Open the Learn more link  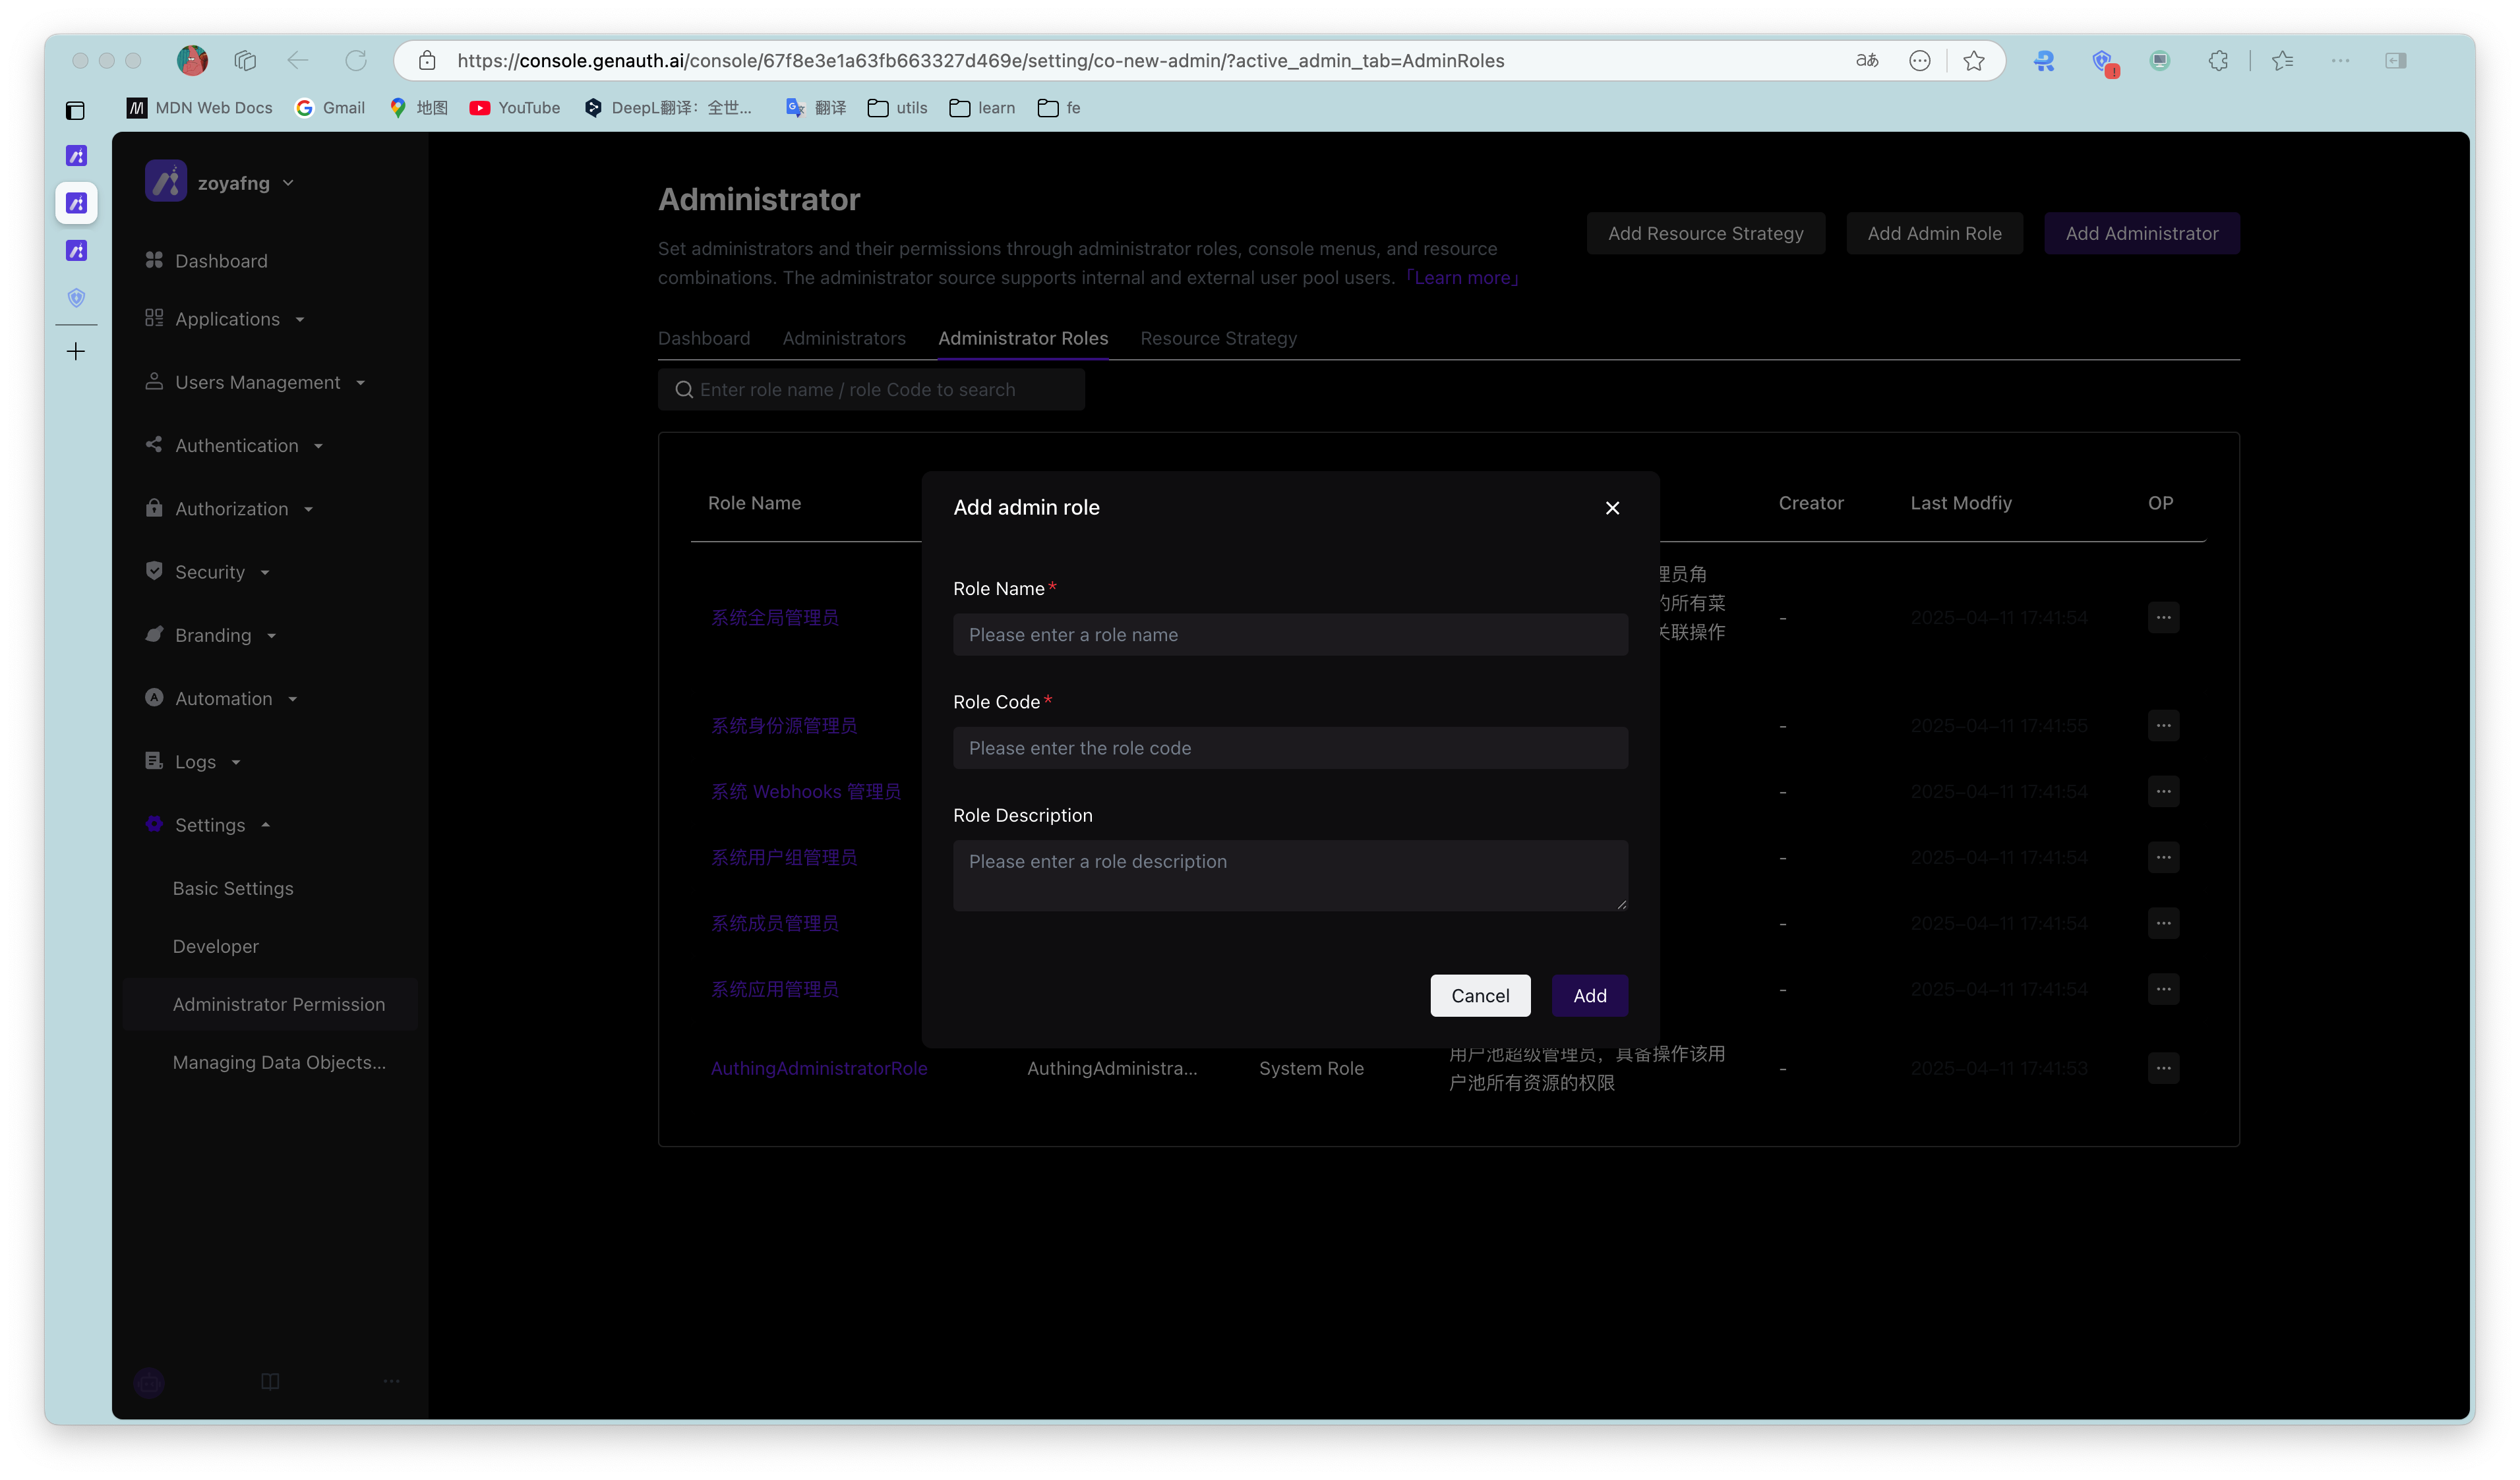pyautogui.click(x=1462, y=277)
